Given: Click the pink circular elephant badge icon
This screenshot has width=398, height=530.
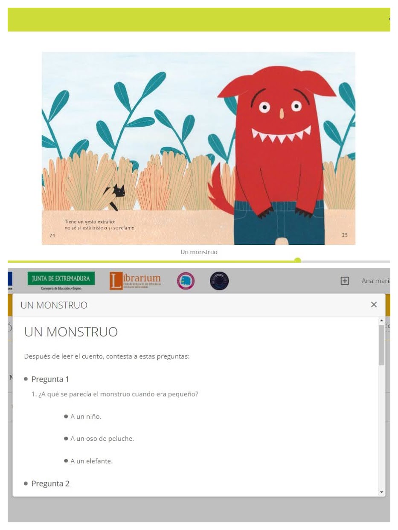Looking at the screenshot, I should pos(186,281).
